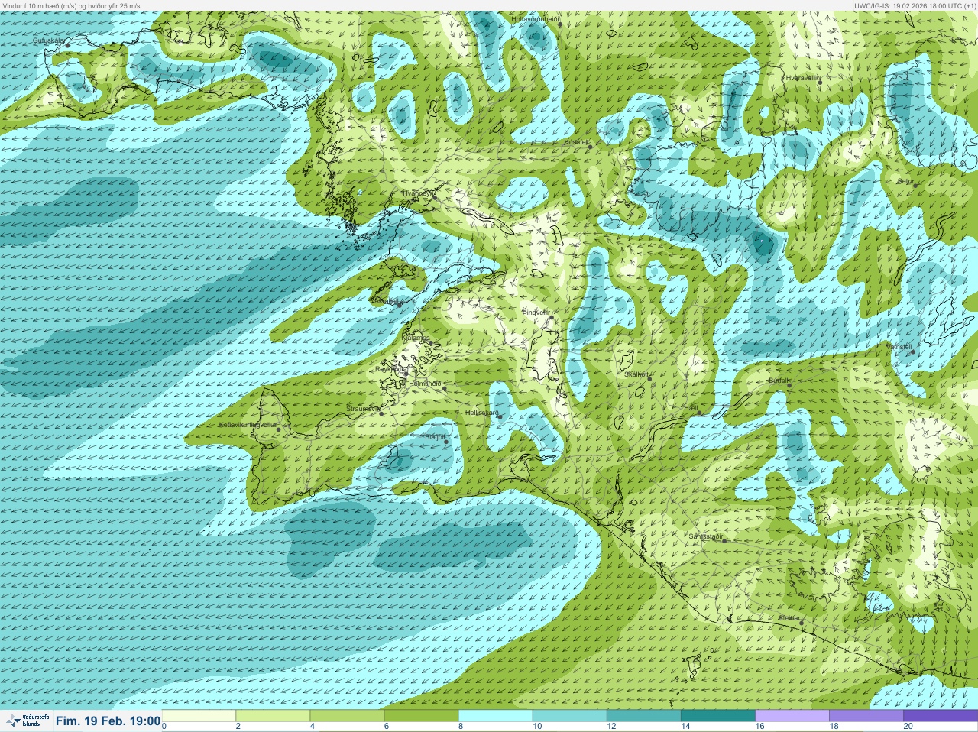The image size is (978, 732).
Task: Select the 10–12 m/s turquoise legend swatch
Action: [568, 716]
